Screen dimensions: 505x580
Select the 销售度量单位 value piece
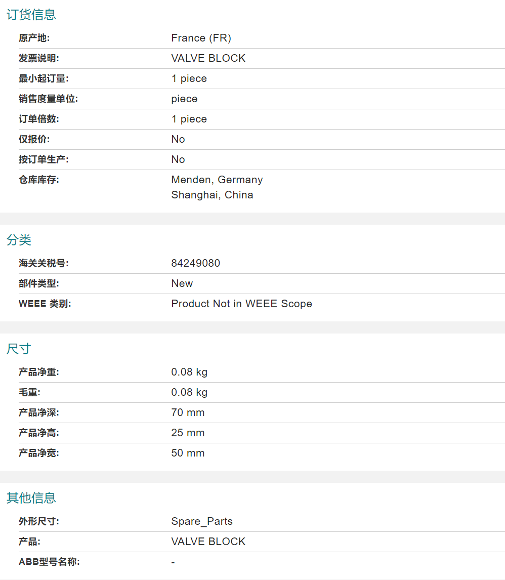tap(184, 99)
